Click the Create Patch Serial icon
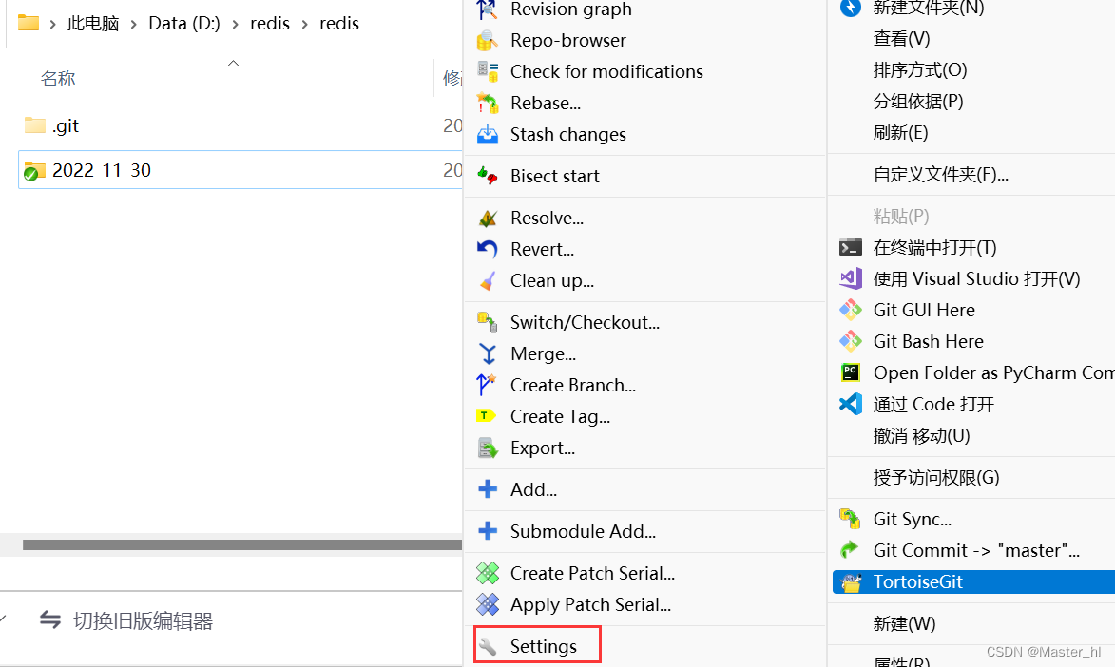 click(487, 573)
